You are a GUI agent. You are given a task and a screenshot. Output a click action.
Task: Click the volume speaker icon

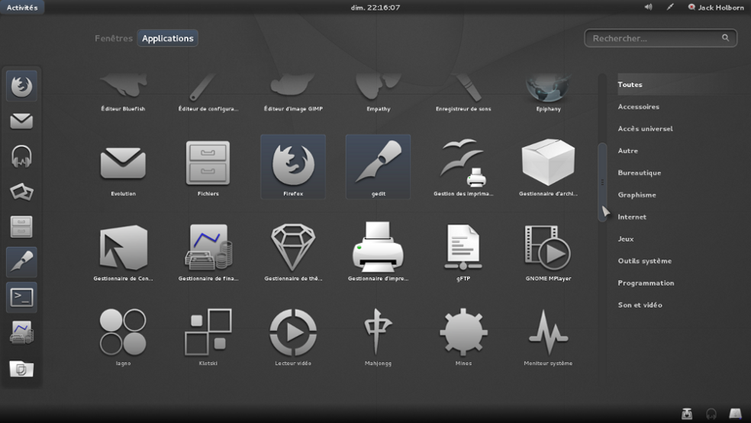tap(648, 7)
